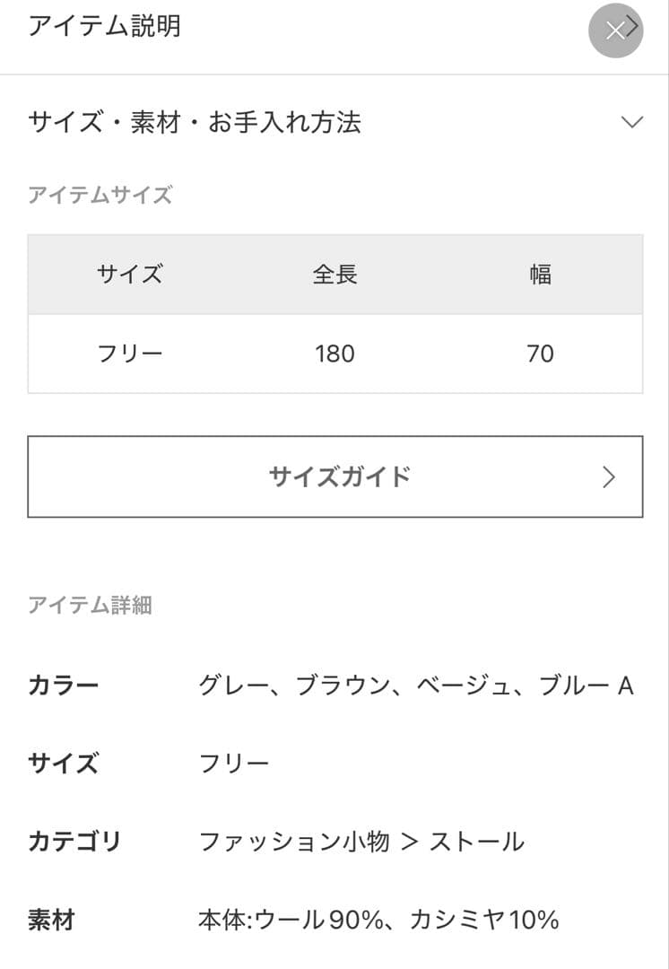This screenshot has width=669, height=969.
Task: Click the サイズ・素材・お手入れ方法 section heading
Action: tap(195, 122)
